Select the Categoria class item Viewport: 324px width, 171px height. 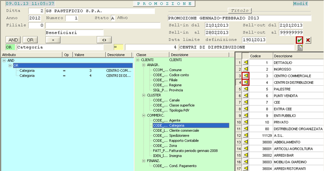[191, 125]
